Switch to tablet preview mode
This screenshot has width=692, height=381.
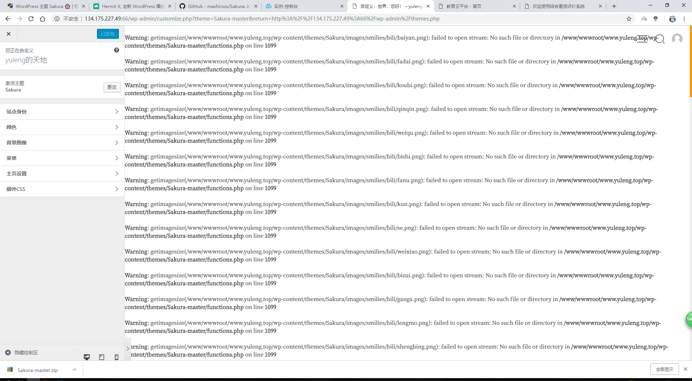coord(102,357)
